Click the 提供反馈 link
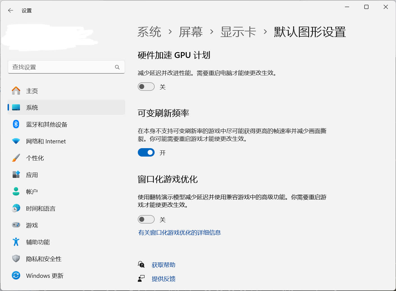This screenshot has height=291, width=396. tap(163, 279)
